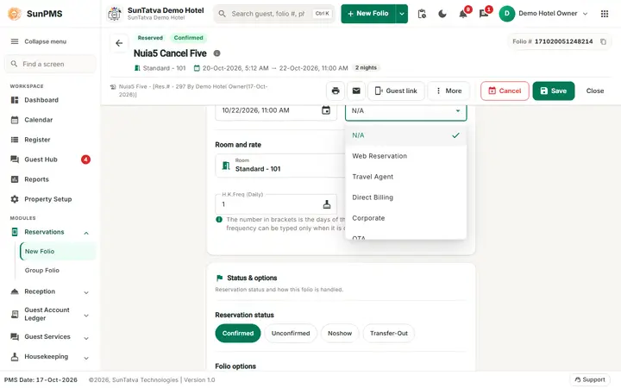This screenshot has height=388, width=621.
Task: Choose N/A option in the list
Action: point(406,135)
